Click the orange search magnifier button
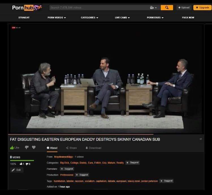212x195 pixels. 167,8
